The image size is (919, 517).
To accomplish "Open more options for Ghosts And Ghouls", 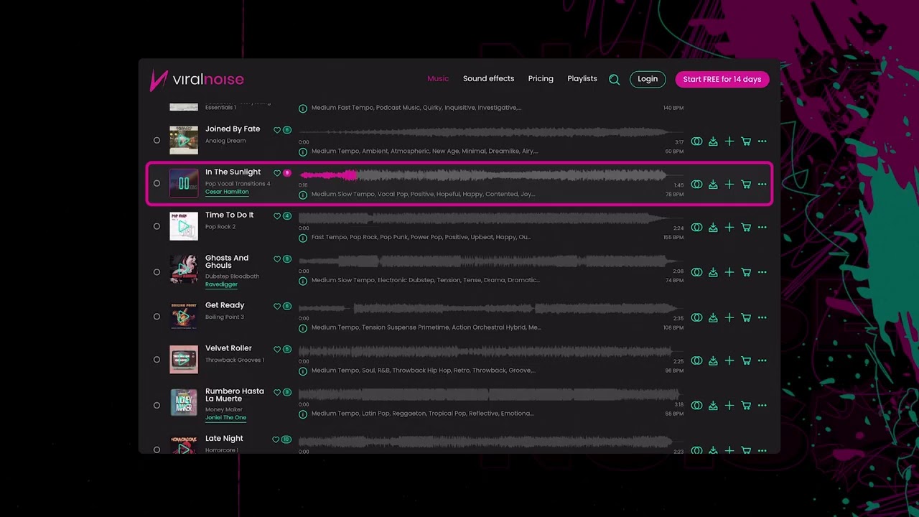I will pyautogui.click(x=762, y=272).
